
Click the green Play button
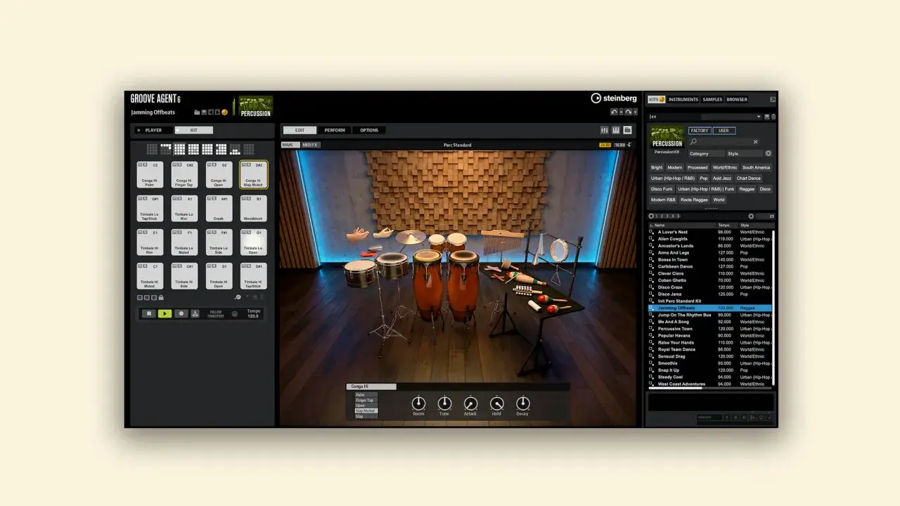165,313
